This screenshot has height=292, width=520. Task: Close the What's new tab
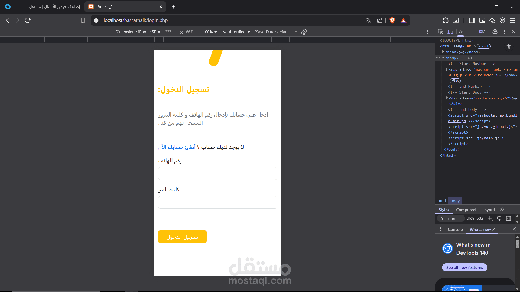pos(494,229)
